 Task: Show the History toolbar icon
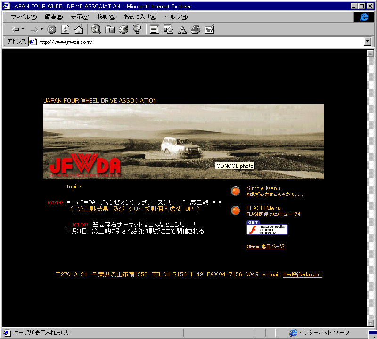123,29
